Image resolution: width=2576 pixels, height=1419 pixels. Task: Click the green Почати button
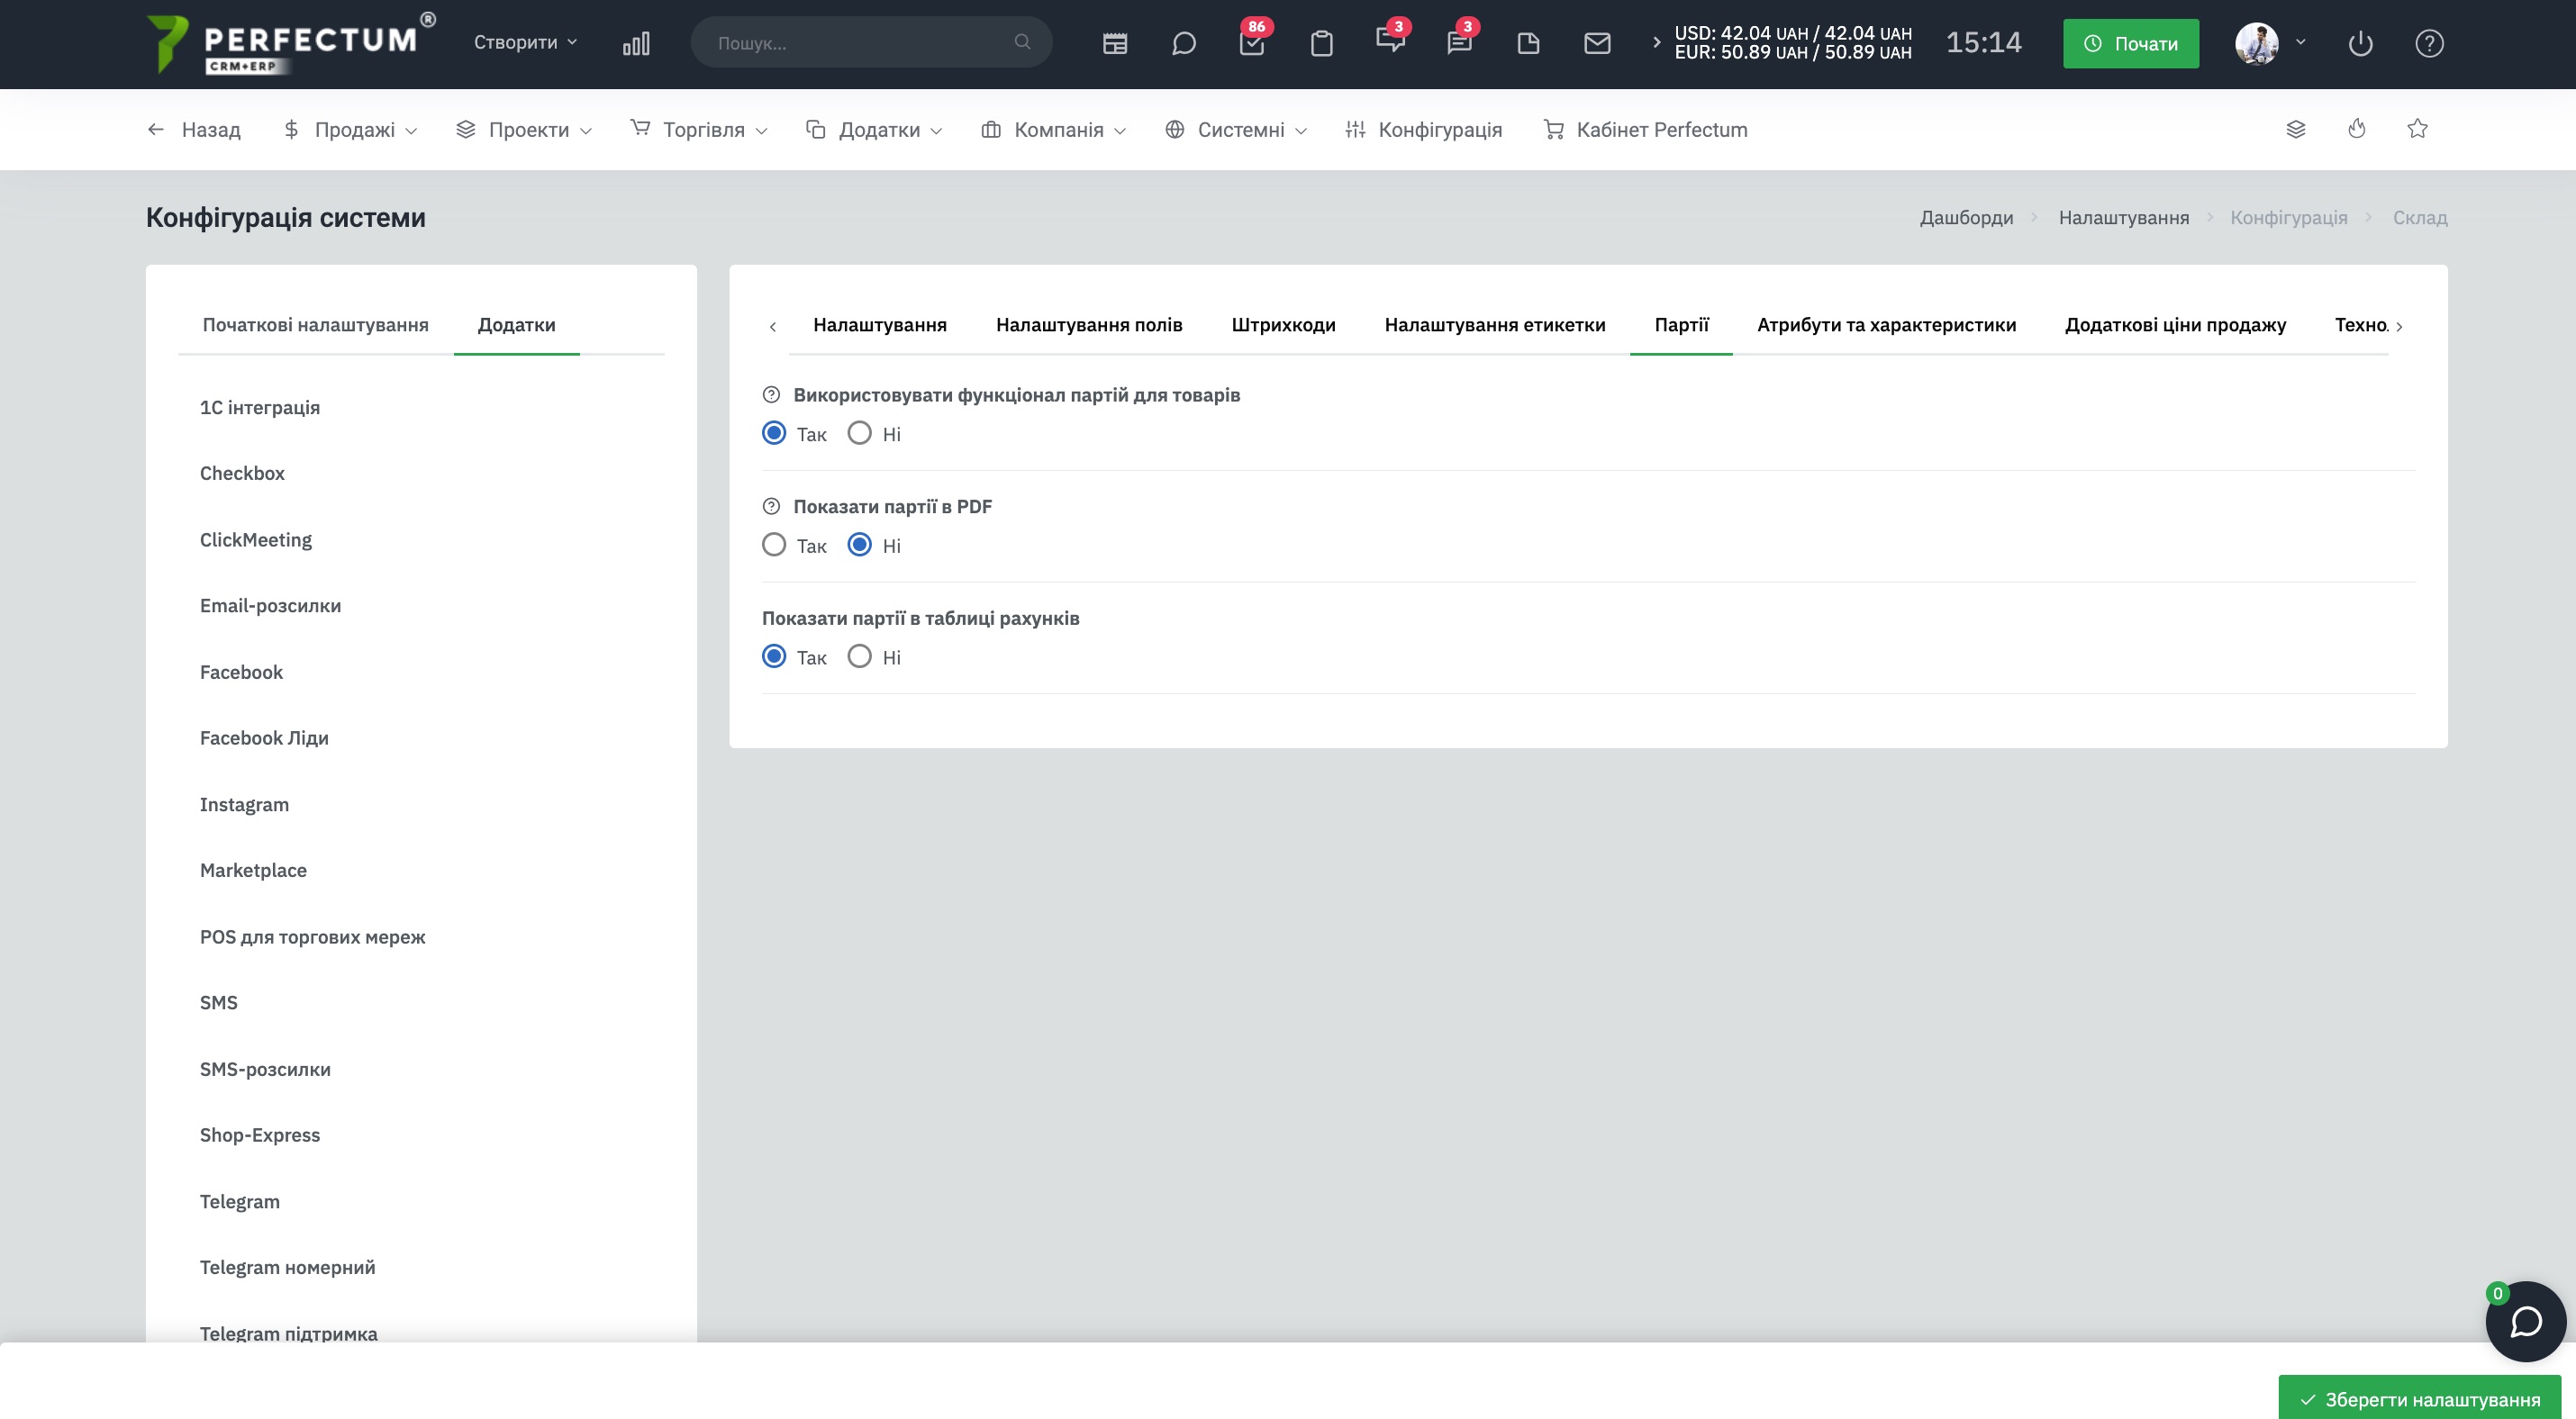(2130, 43)
